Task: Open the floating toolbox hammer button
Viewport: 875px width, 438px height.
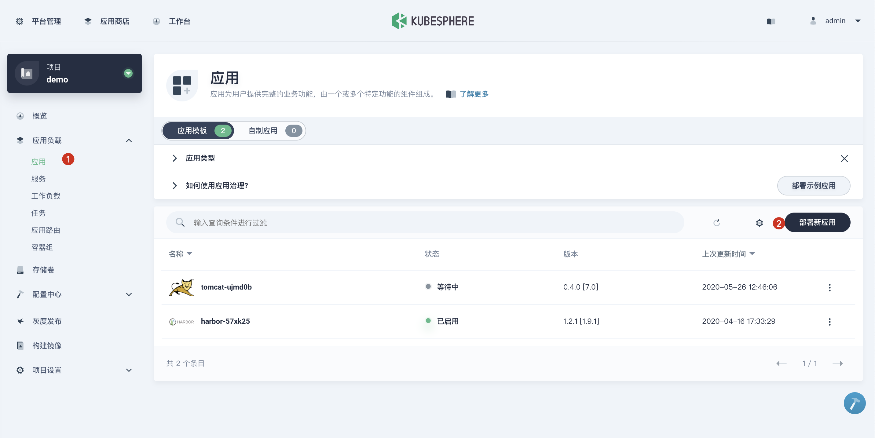Action: (854, 403)
